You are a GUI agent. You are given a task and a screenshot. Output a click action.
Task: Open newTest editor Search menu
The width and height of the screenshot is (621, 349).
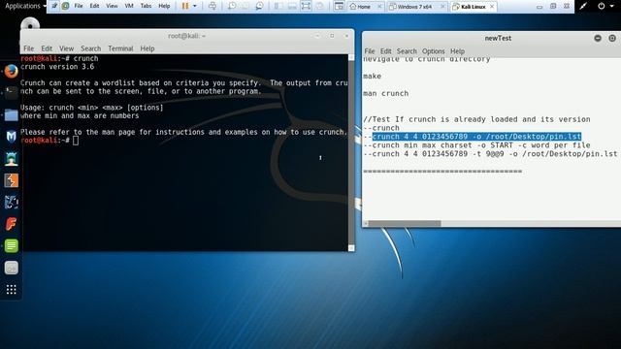point(407,51)
